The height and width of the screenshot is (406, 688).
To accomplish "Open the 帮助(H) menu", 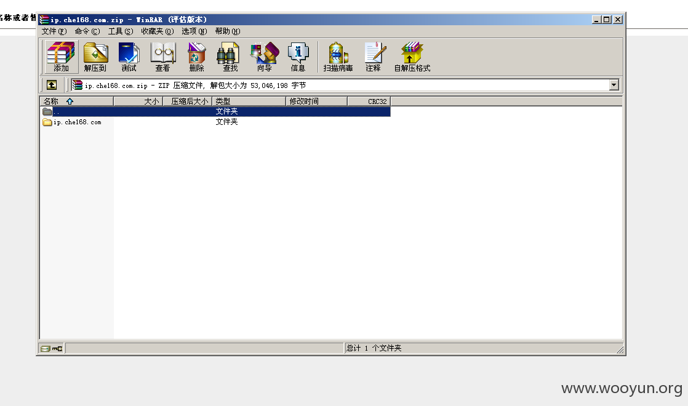I will click(x=228, y=31).
